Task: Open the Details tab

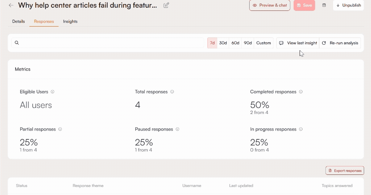Action: (x=19, y=21)
